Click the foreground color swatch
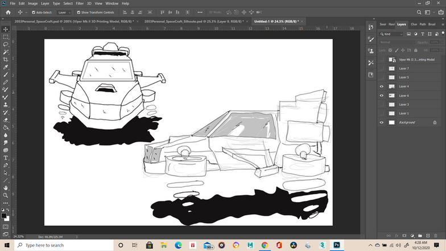 [3, 216]
